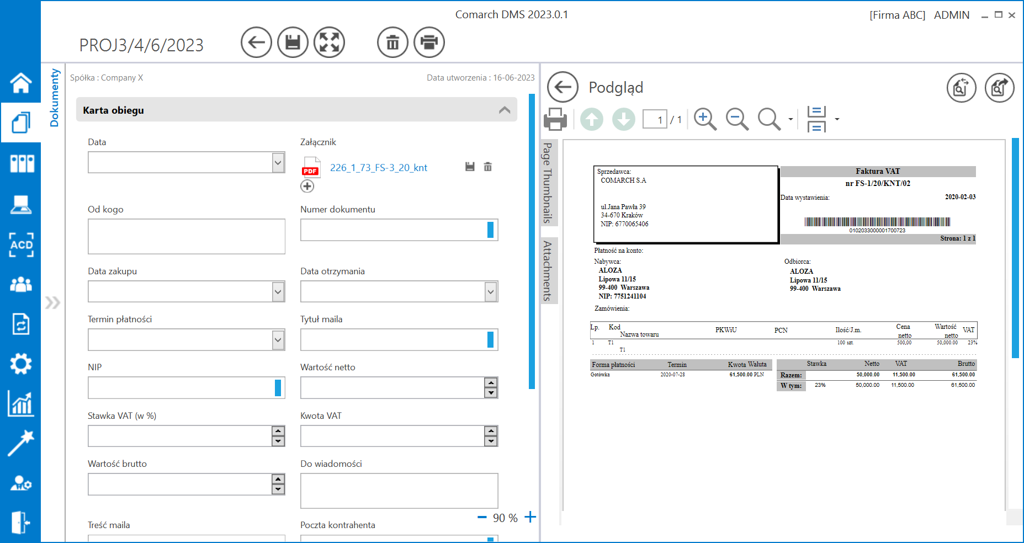Click the Tytuł maila input field

(399, 340)
